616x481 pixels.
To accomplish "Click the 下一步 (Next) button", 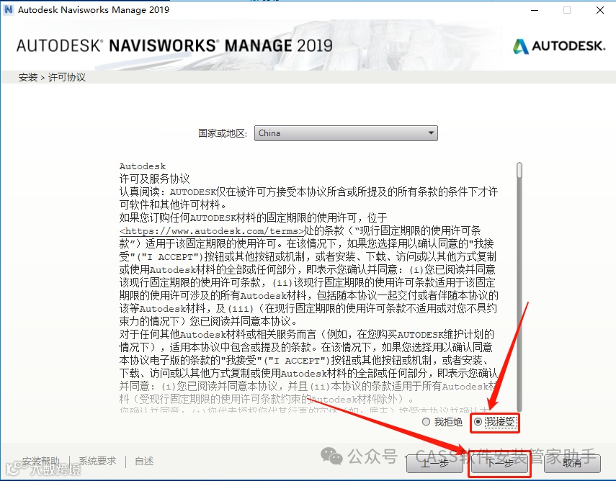I will [500, 463].
